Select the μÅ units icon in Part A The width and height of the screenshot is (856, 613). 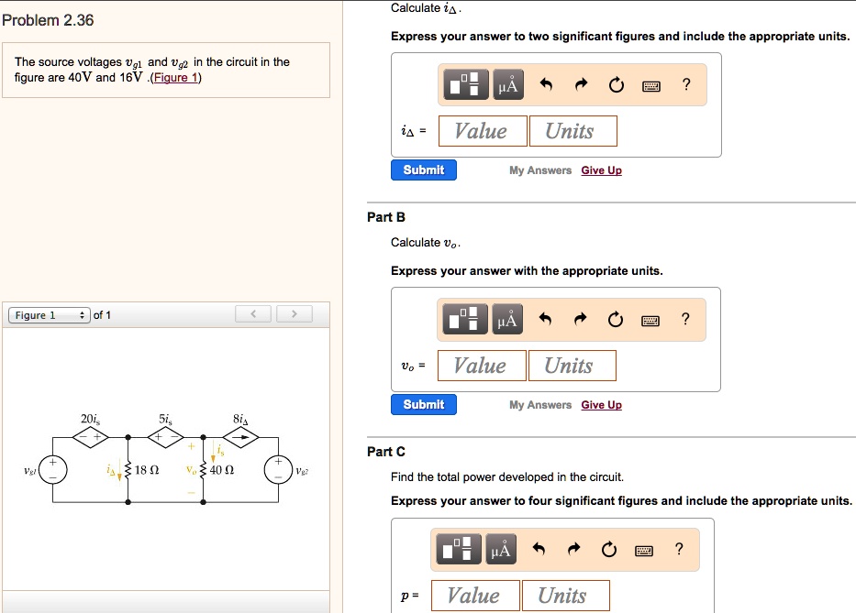[506, 84]
